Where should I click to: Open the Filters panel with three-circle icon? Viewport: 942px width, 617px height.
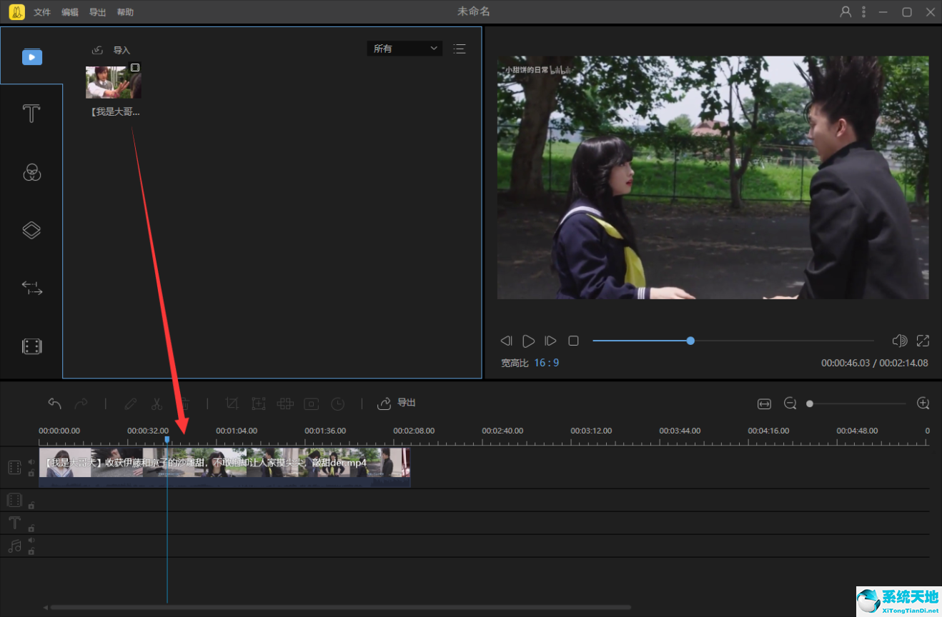tap(31, 172)
